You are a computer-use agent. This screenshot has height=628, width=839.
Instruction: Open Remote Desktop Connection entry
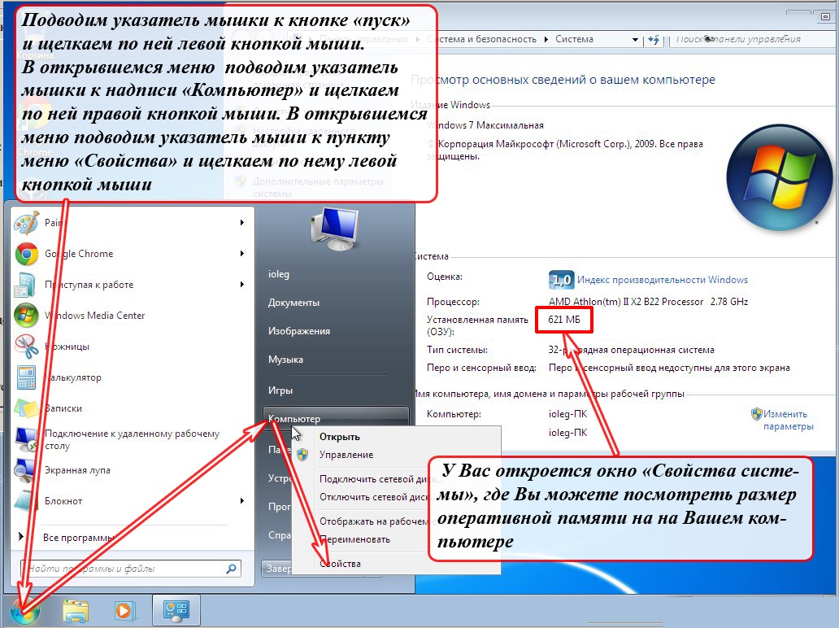[x=131, y=439]
